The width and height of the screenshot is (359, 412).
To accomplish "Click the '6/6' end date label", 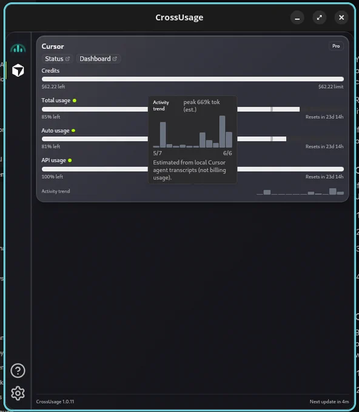I will [227, 153].
